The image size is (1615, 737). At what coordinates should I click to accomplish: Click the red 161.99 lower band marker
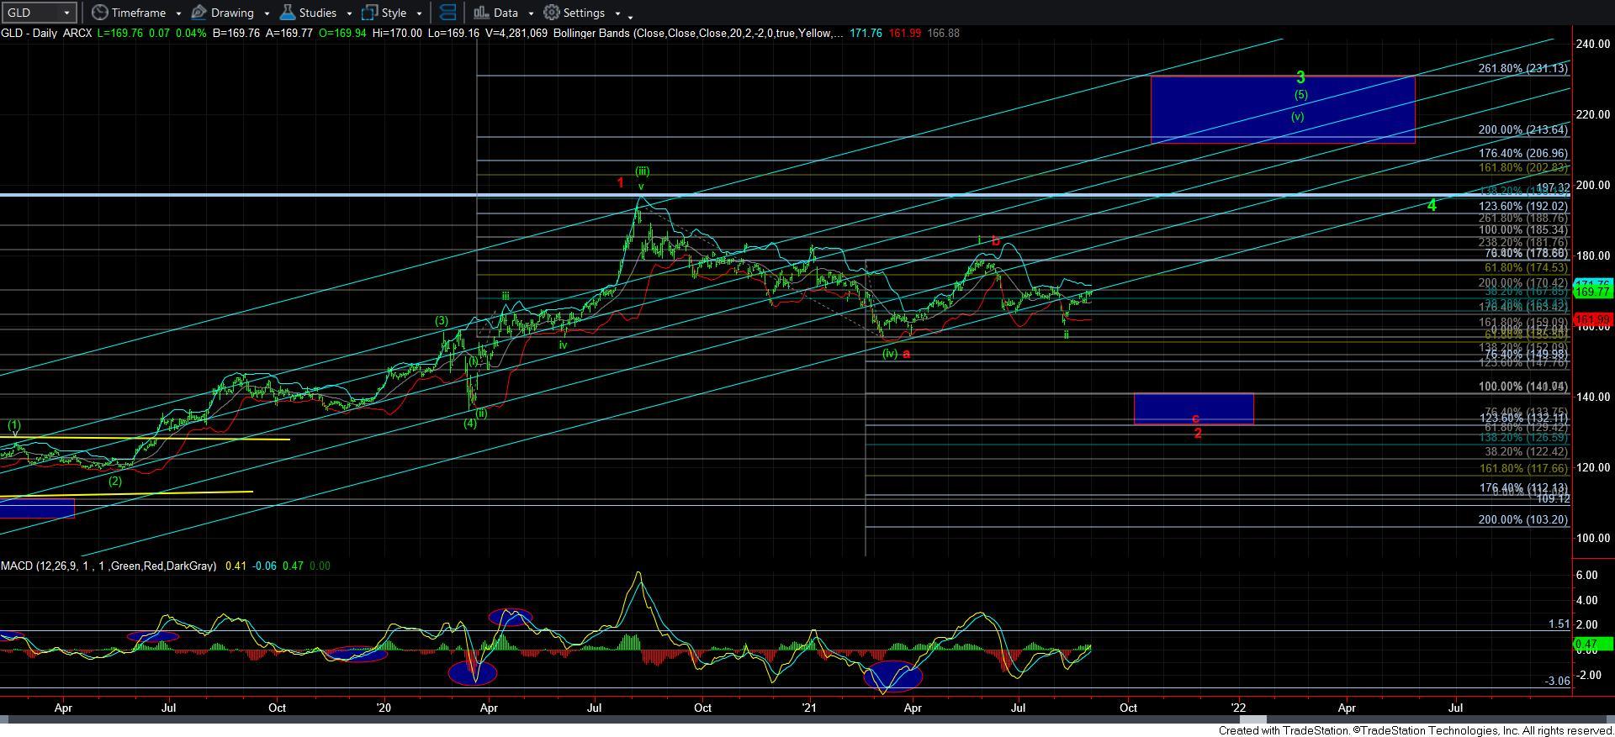[x=1591, y=319]
